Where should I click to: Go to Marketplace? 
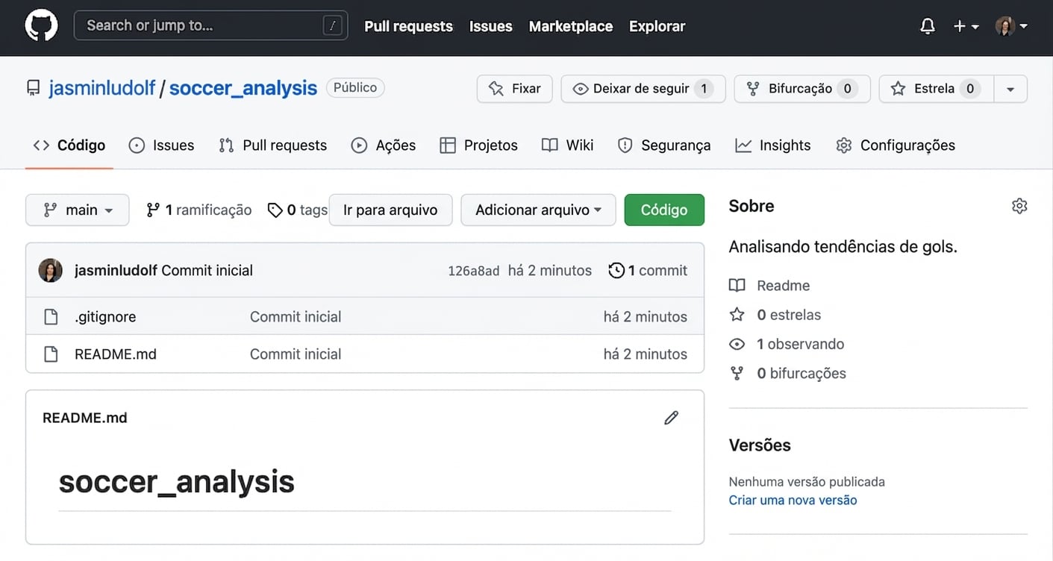point(571,26)
